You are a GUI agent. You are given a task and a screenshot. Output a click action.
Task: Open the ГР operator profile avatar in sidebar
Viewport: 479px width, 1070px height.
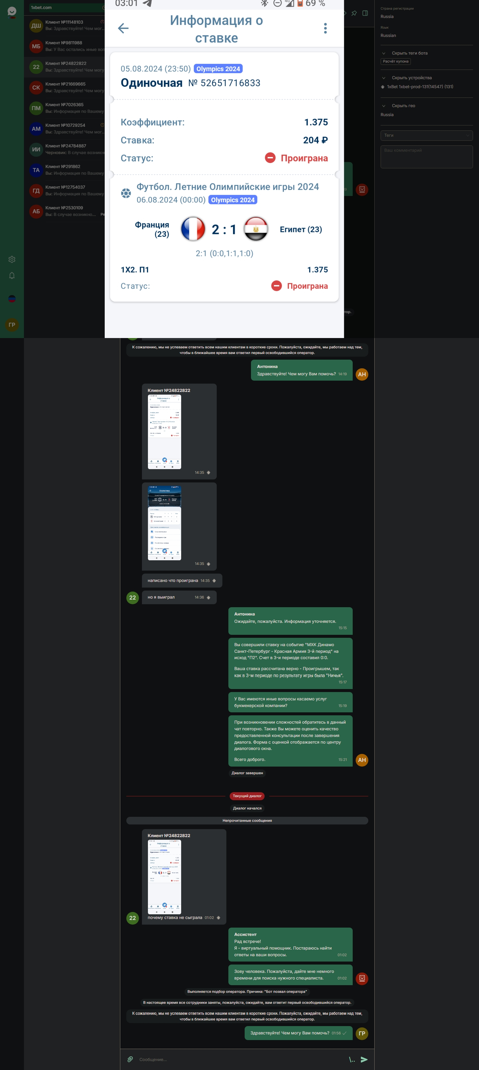pyautogui.click(x=12, y=325)
